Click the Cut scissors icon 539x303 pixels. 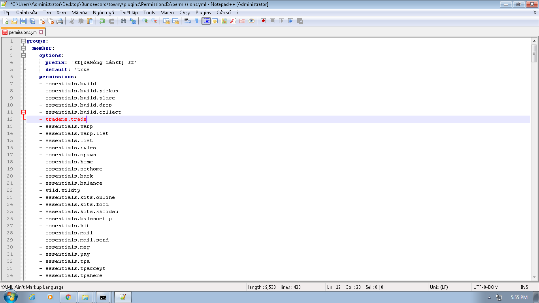pyautogui.click(x=72, y=21)
